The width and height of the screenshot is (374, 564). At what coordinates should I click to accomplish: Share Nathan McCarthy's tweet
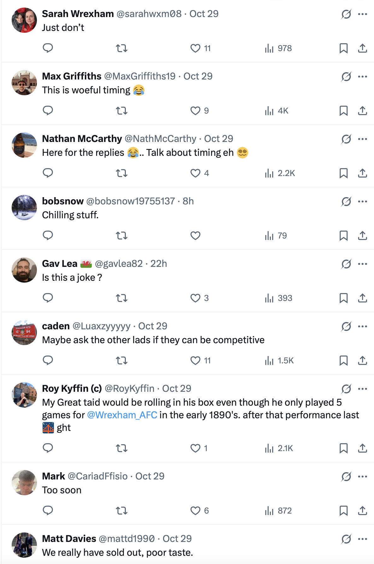click(x=362, y=173)
